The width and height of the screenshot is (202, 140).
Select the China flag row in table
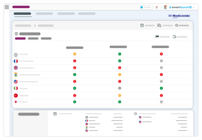tap(16, 96)
